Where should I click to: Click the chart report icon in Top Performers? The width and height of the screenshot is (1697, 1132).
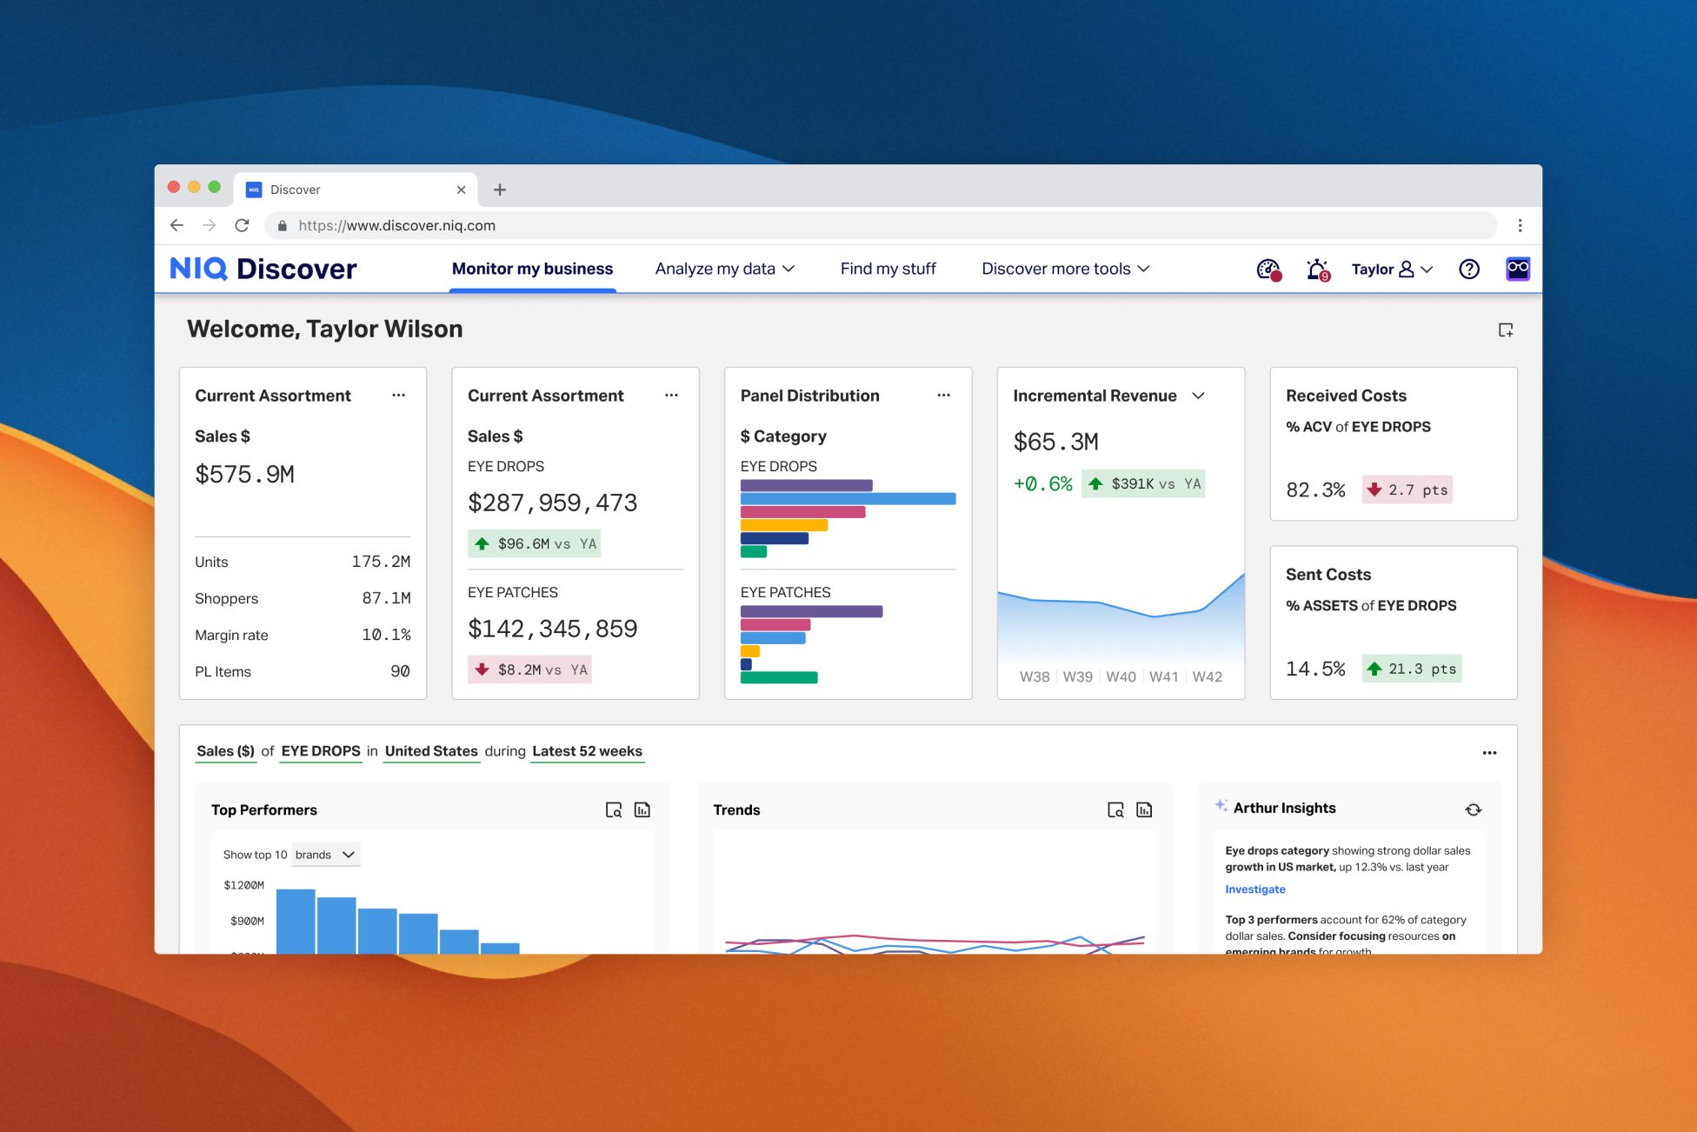[x=642, y=810]
